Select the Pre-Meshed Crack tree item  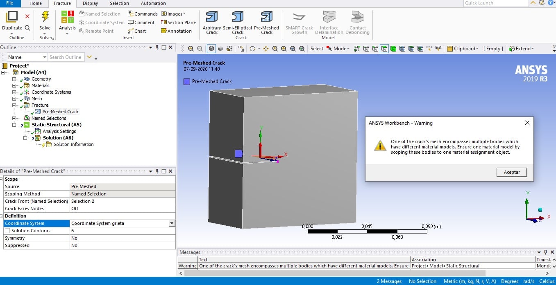(x=60, y=112)
